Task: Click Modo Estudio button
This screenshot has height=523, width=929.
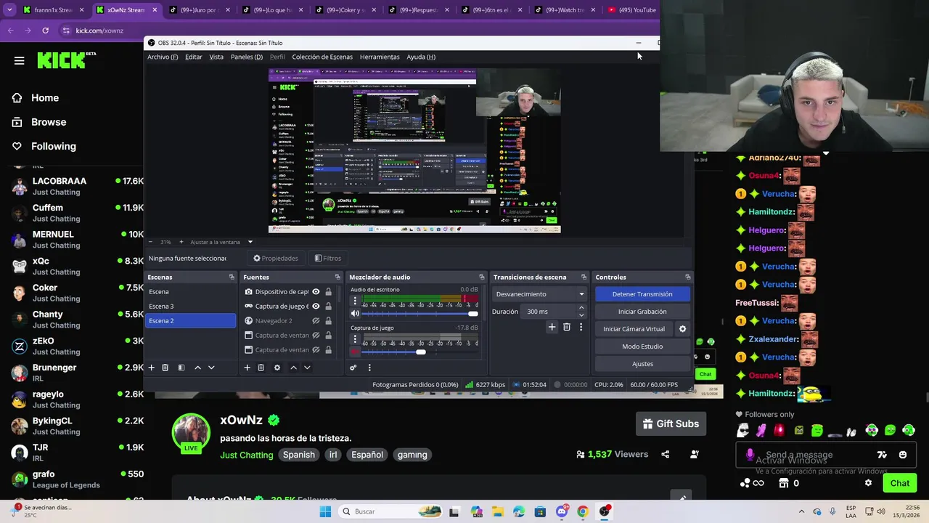Action: point(642,346)
